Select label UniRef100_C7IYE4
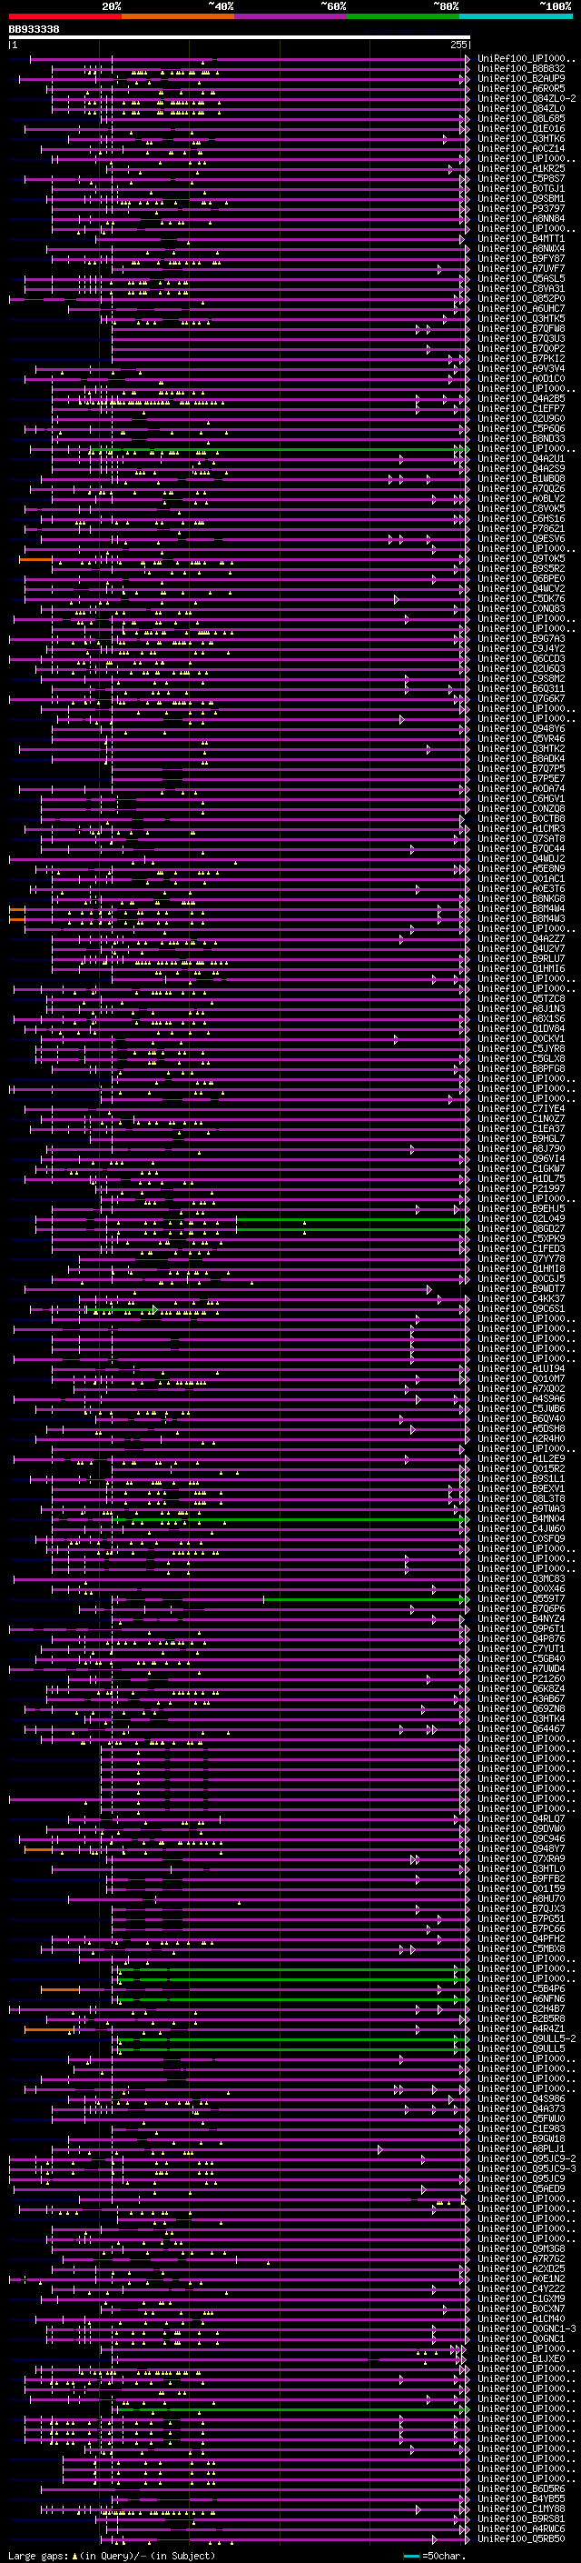 click(x=521, y=1108)
